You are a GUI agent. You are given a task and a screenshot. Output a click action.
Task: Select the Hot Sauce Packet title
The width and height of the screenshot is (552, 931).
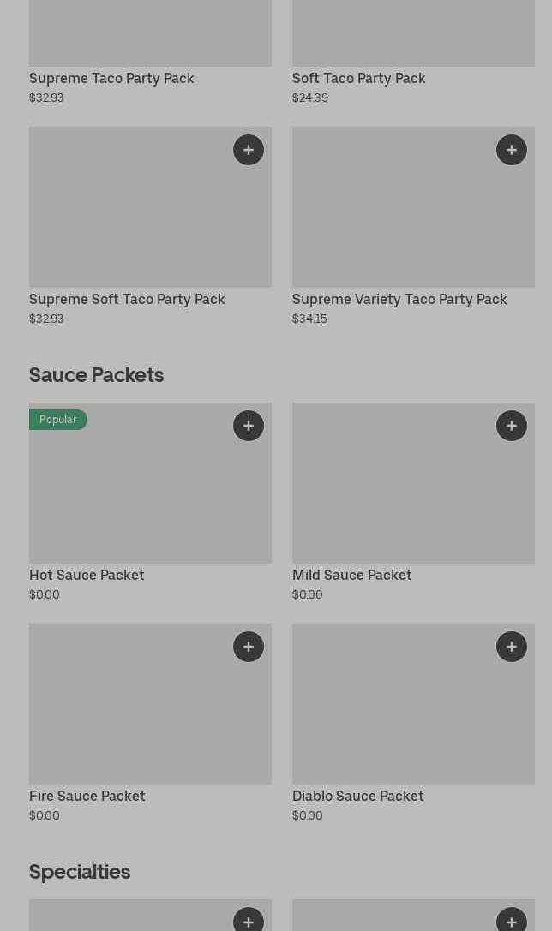pos(87,576)
